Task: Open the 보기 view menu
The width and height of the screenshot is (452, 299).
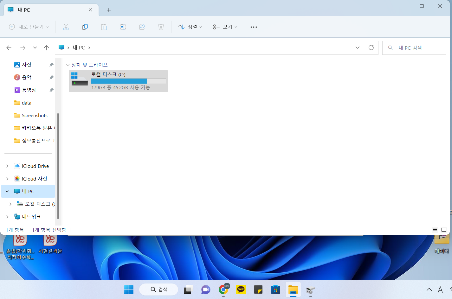Action: coord(225,27)
